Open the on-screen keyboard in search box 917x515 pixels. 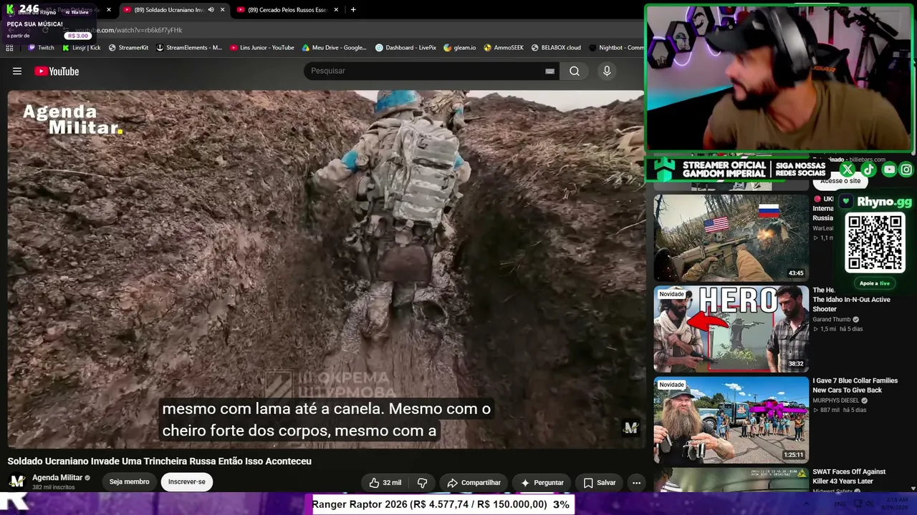[x=549, y=71]
